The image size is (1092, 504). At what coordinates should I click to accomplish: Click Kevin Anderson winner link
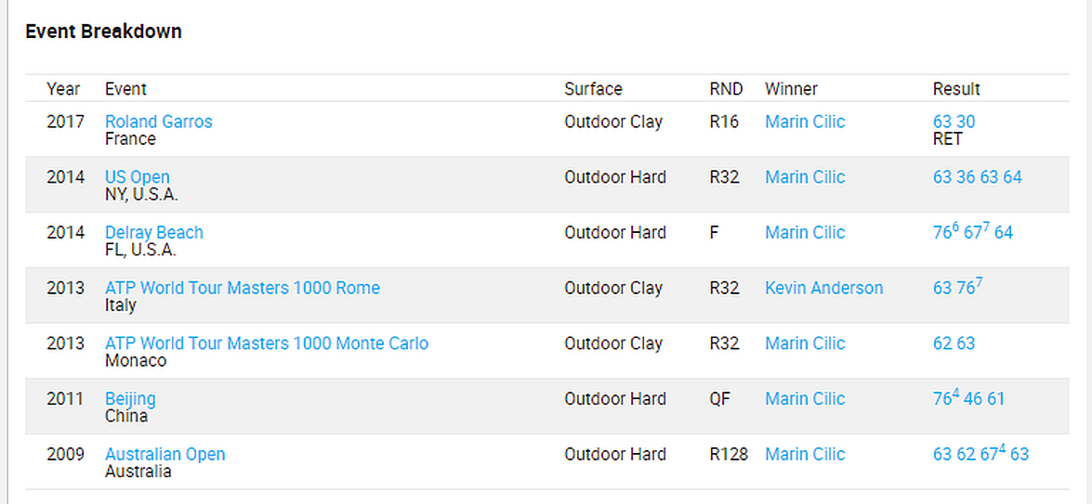pyautogui.click(x=823, y=288)
